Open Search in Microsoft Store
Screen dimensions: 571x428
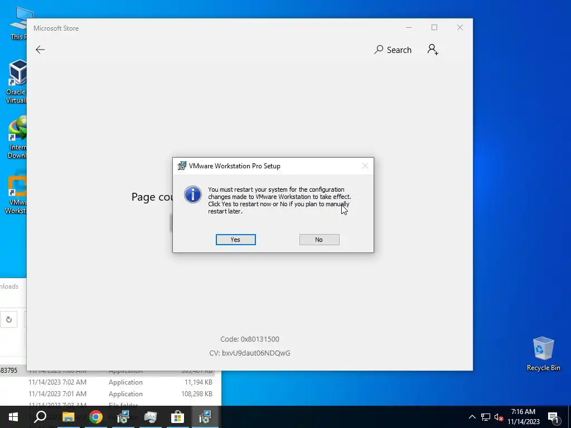[x=393, y=50]
